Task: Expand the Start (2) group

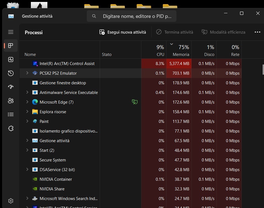Action: 27,150
